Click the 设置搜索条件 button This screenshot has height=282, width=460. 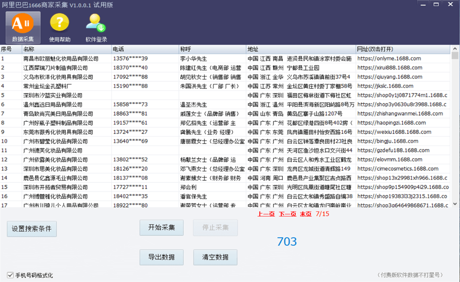click(32, 229)
